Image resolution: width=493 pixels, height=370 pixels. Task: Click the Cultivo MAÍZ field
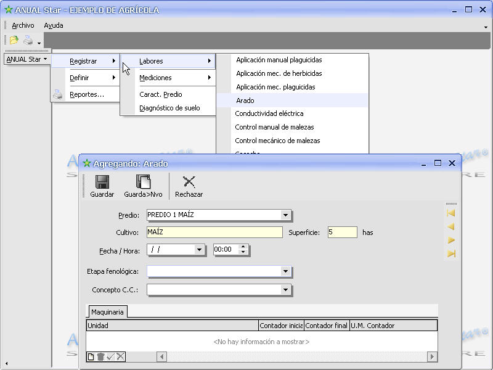click(x=214, y=232)
